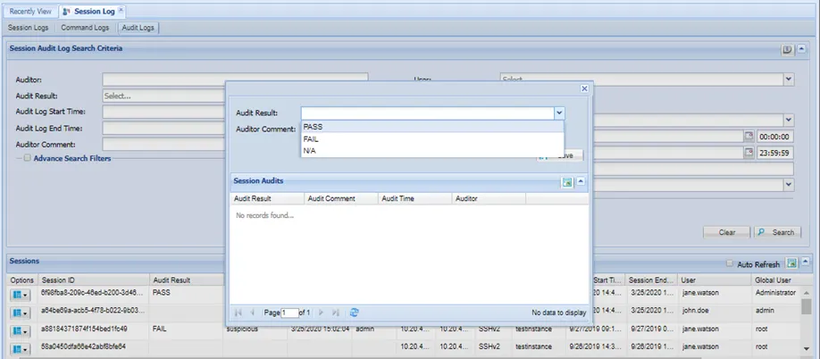Go to previous page in Session Audits

(253, 313)
